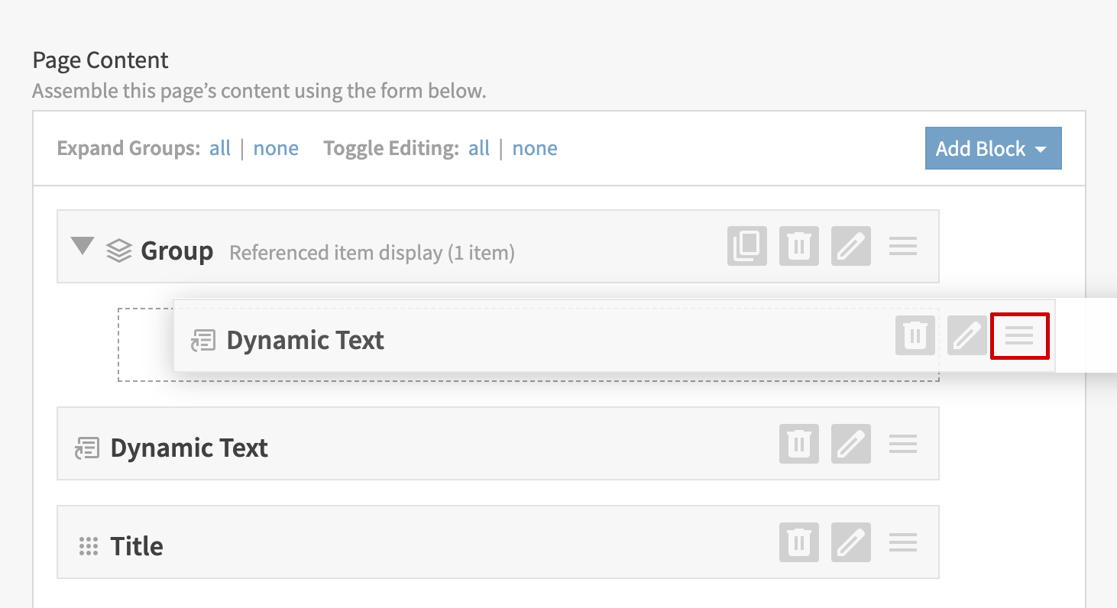This screenshot has width=1117, height=608.
Task: Click the Group block drag handle
Action: 902,247
